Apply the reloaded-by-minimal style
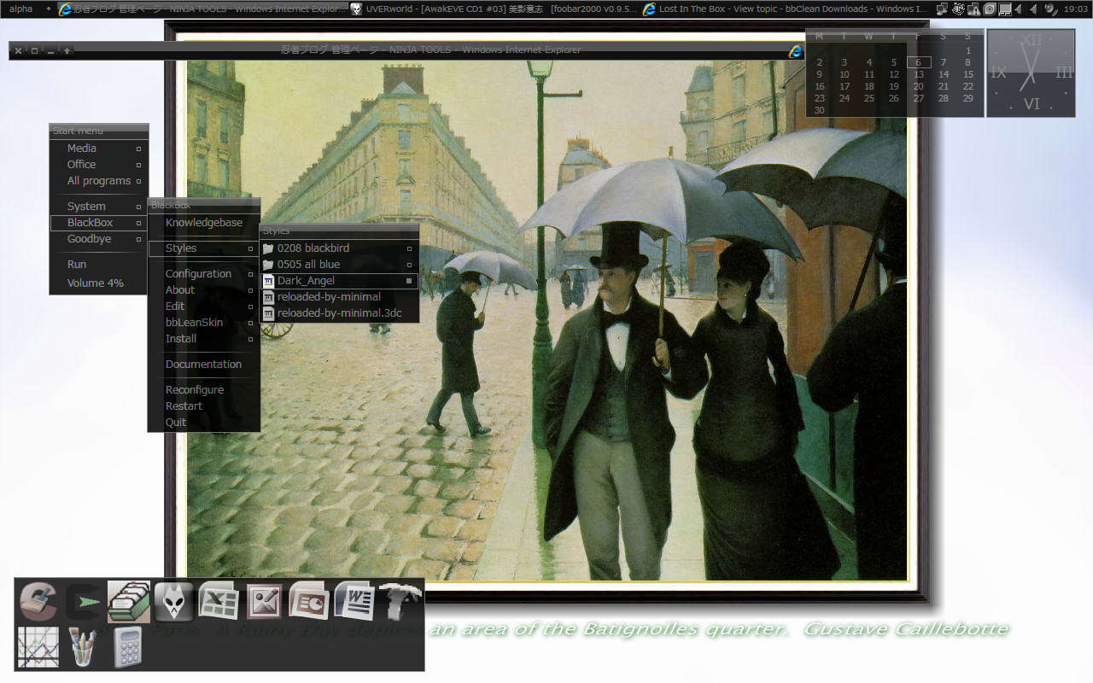Screen dimensions: 1093x683 (339, 297)
